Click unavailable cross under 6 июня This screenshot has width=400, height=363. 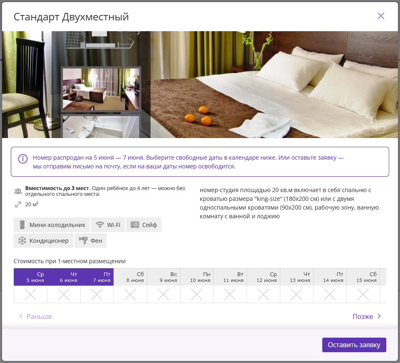[x=64, y=294]
